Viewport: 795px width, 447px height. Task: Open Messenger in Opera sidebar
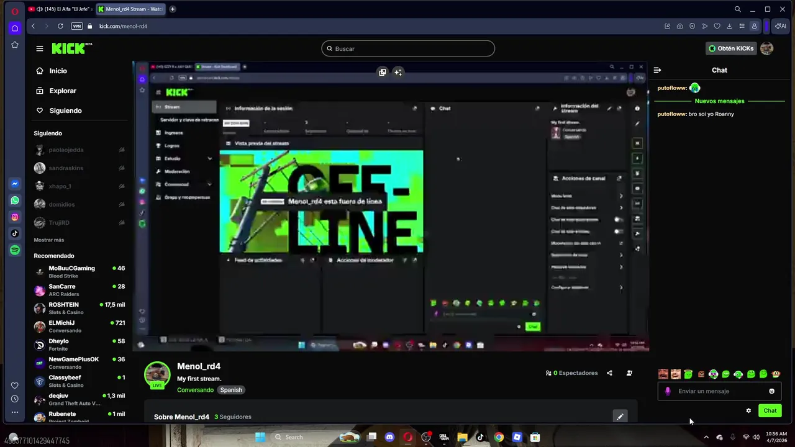pos(15,184)
